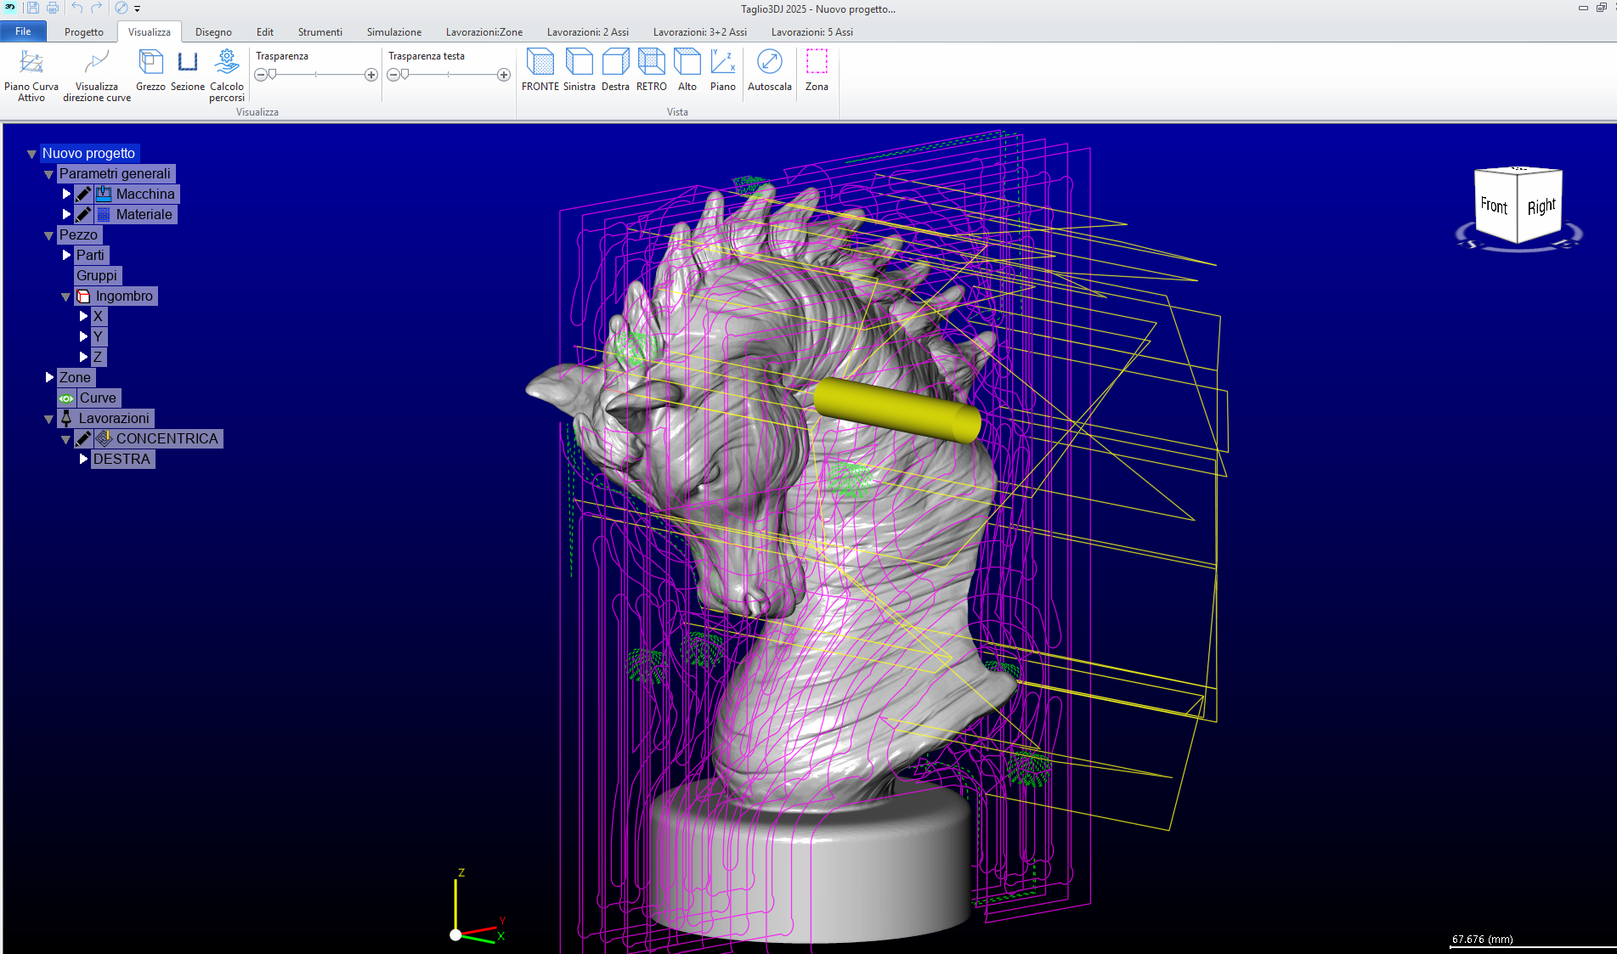
Task: Show curve direction with Visualizza direzione curve
Action: point(97,63)
